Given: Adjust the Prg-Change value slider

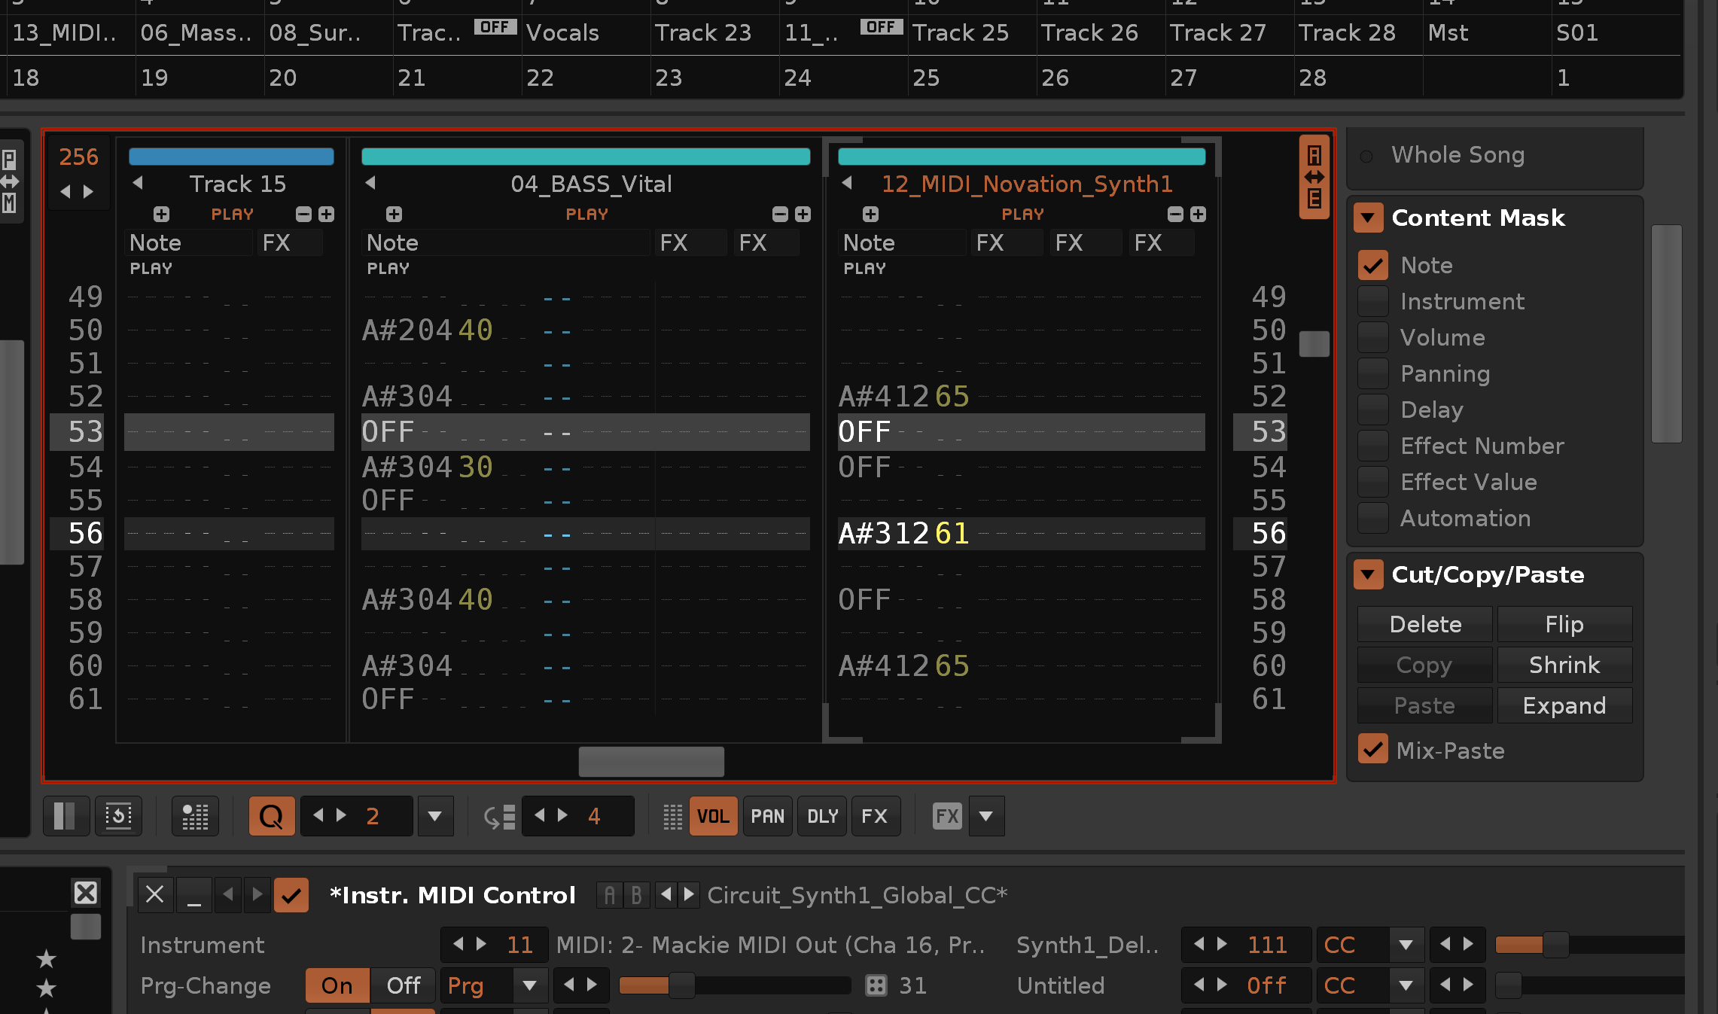Looking at the screenshot, I should (x=734, y=985).
